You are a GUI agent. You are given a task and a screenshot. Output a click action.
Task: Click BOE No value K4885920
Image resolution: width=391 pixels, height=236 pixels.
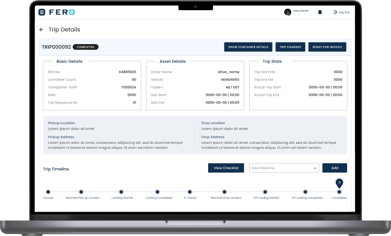(127, 72)
